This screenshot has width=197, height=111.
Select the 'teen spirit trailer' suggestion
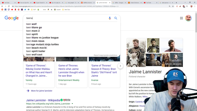click(x=72, y=51)
